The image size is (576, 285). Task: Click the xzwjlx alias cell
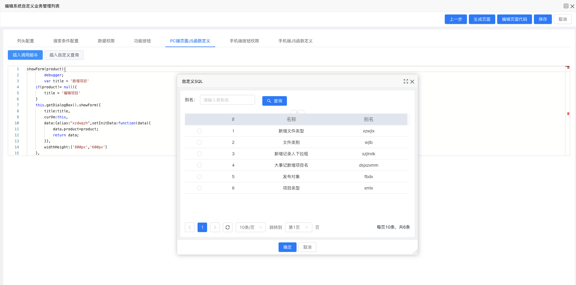coord(369,131)
